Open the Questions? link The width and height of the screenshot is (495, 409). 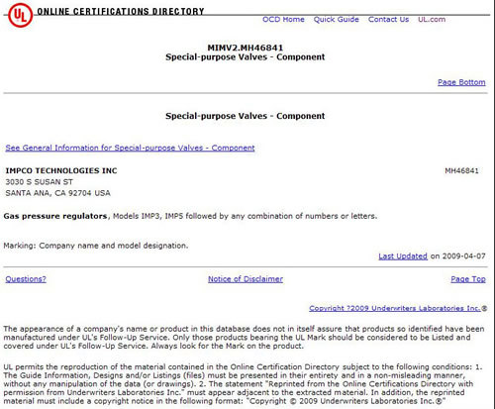26,279
